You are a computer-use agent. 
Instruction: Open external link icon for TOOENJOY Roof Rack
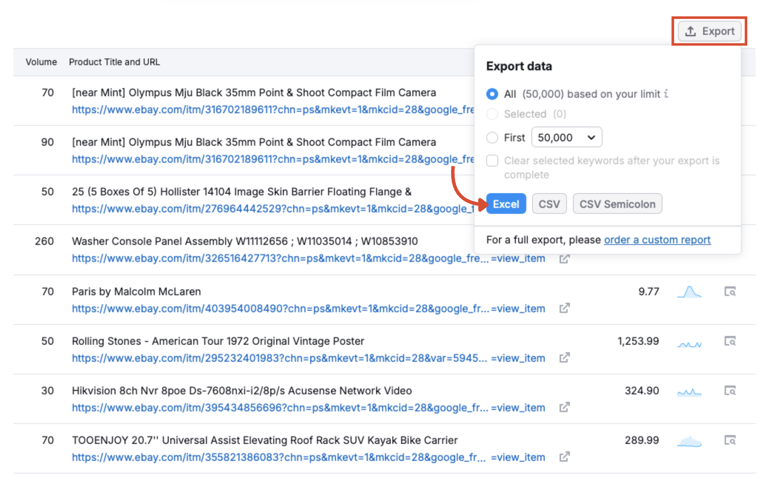[564, 457]
